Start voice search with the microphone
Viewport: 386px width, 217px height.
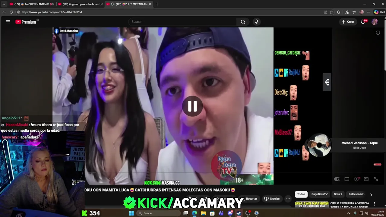257,22
